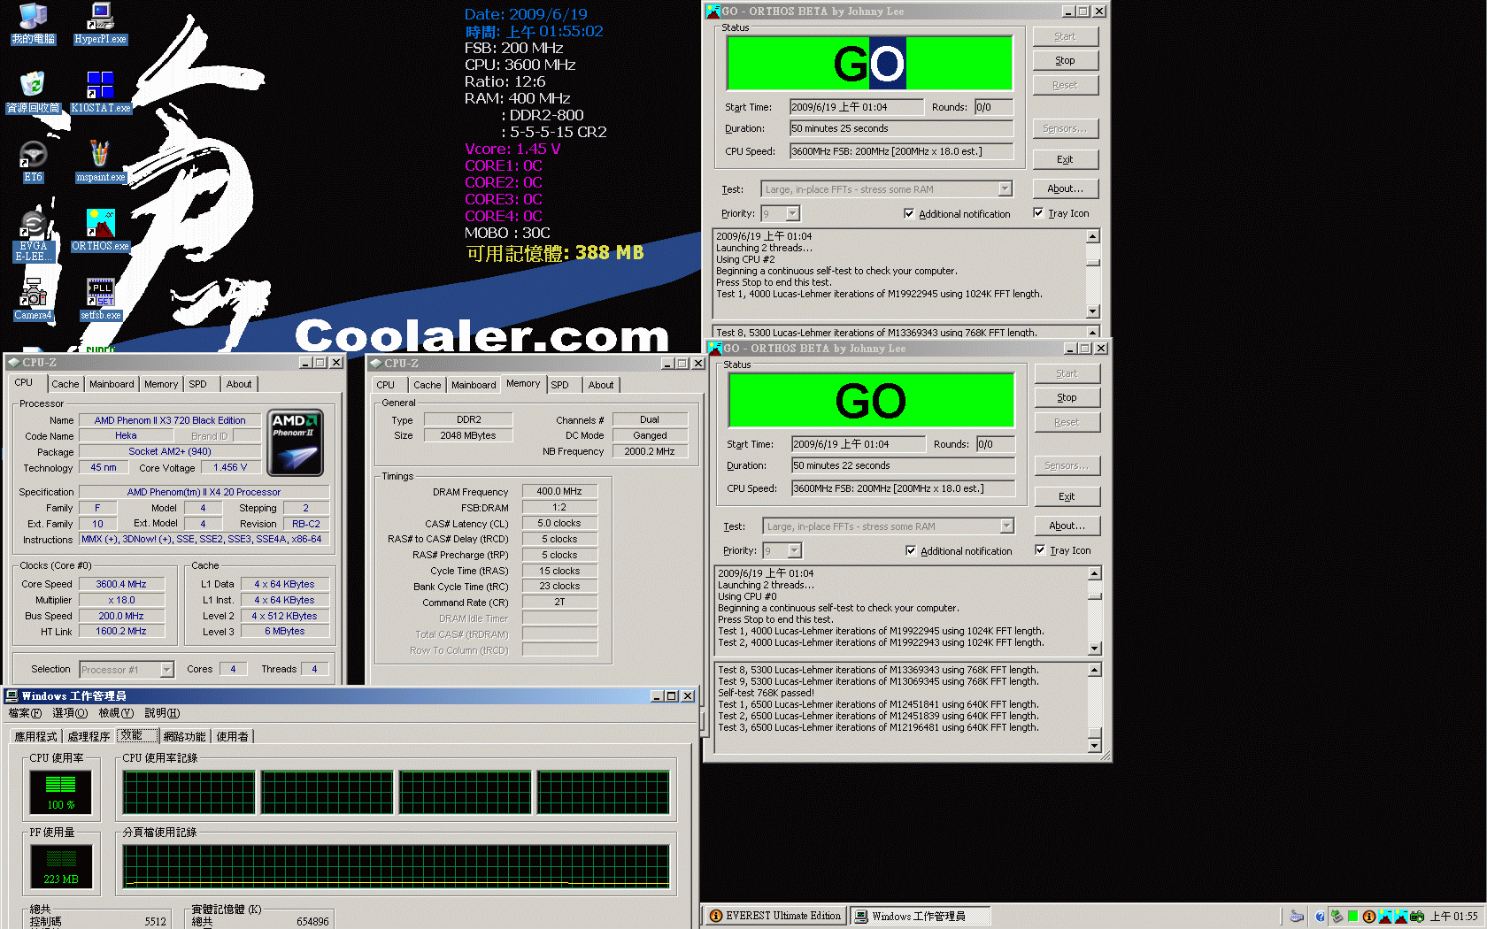Open the 檢視(V) menu in Task Manager
Screen dimensions: 1487x929
click(x=116, y=713)
